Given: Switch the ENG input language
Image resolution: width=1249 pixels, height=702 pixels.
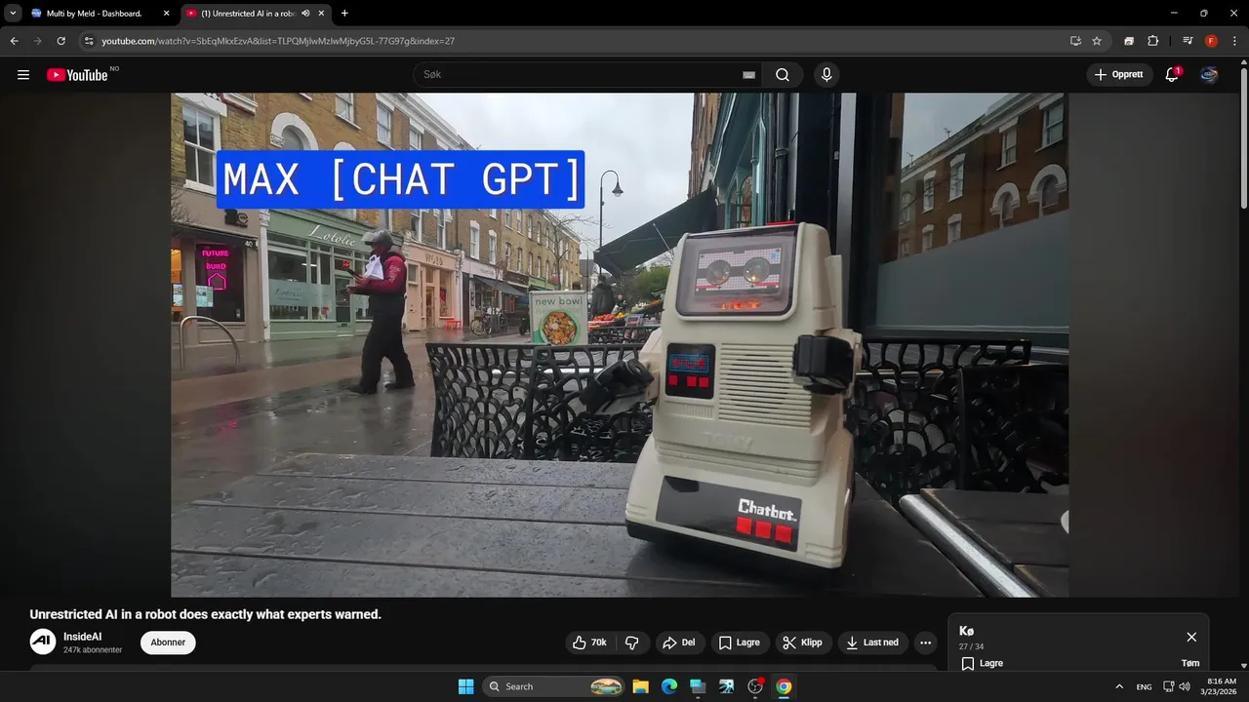Looking at the screenshot, I should pyautogui.click(x=1144, y=686).
